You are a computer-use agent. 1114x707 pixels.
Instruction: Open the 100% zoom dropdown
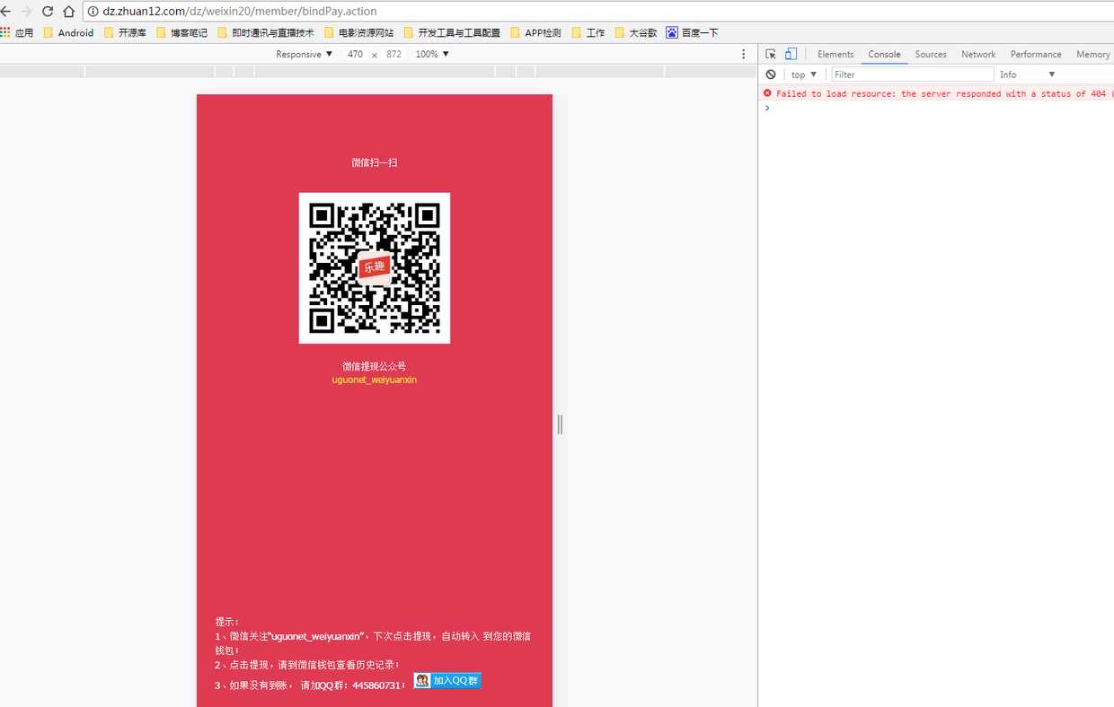(x=432, y=55)
